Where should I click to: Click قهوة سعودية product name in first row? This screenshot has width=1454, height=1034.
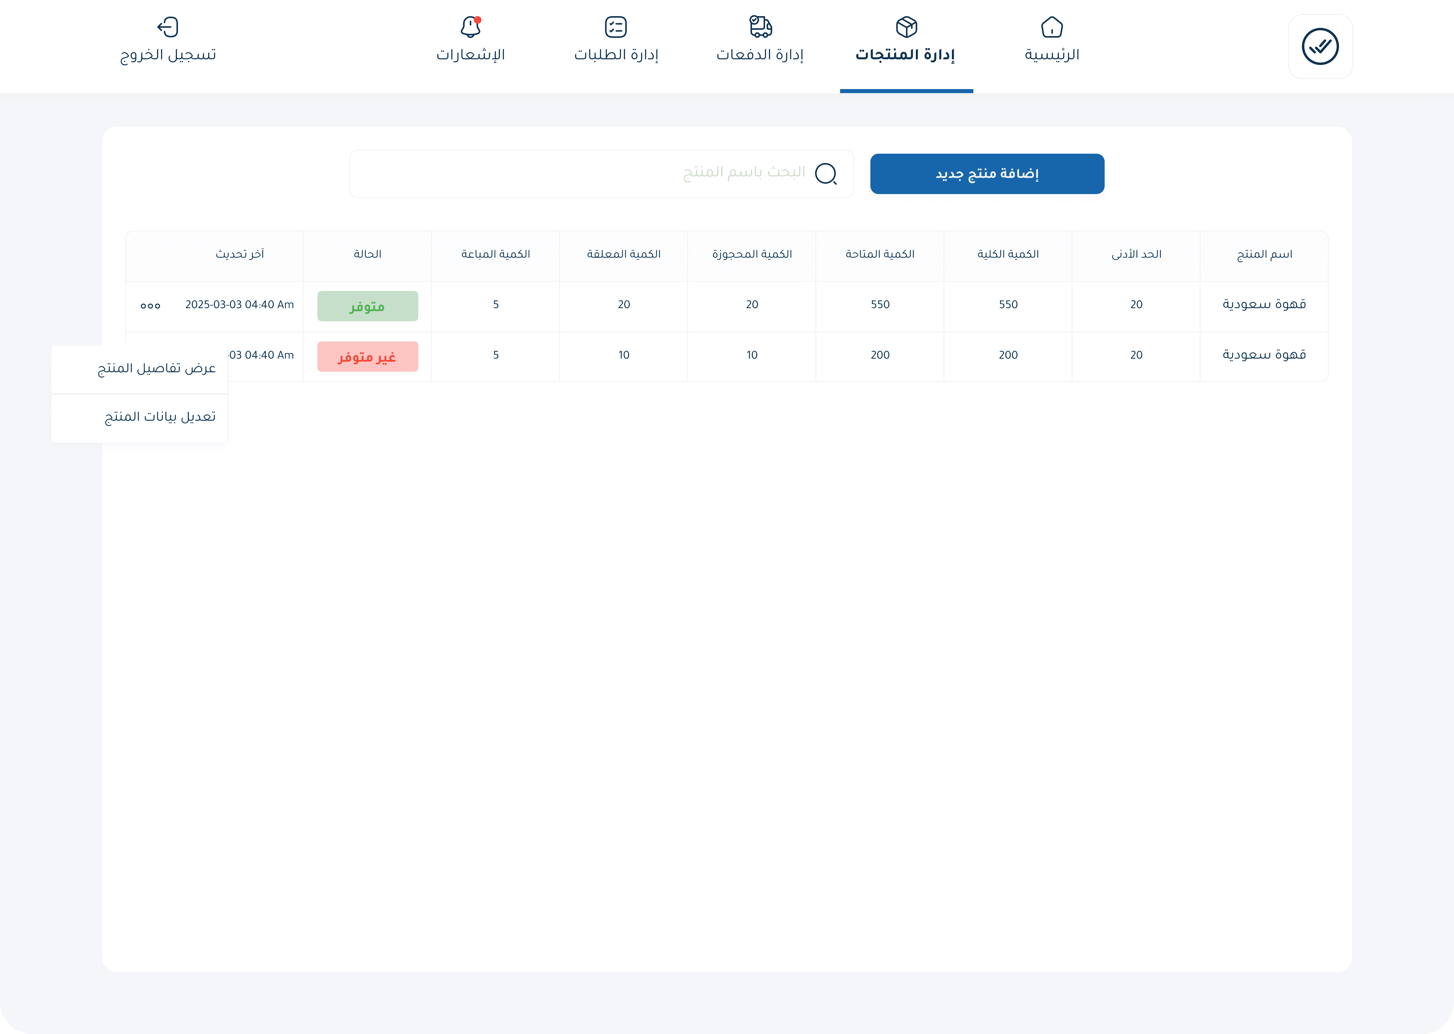[x=1264, y=304]
